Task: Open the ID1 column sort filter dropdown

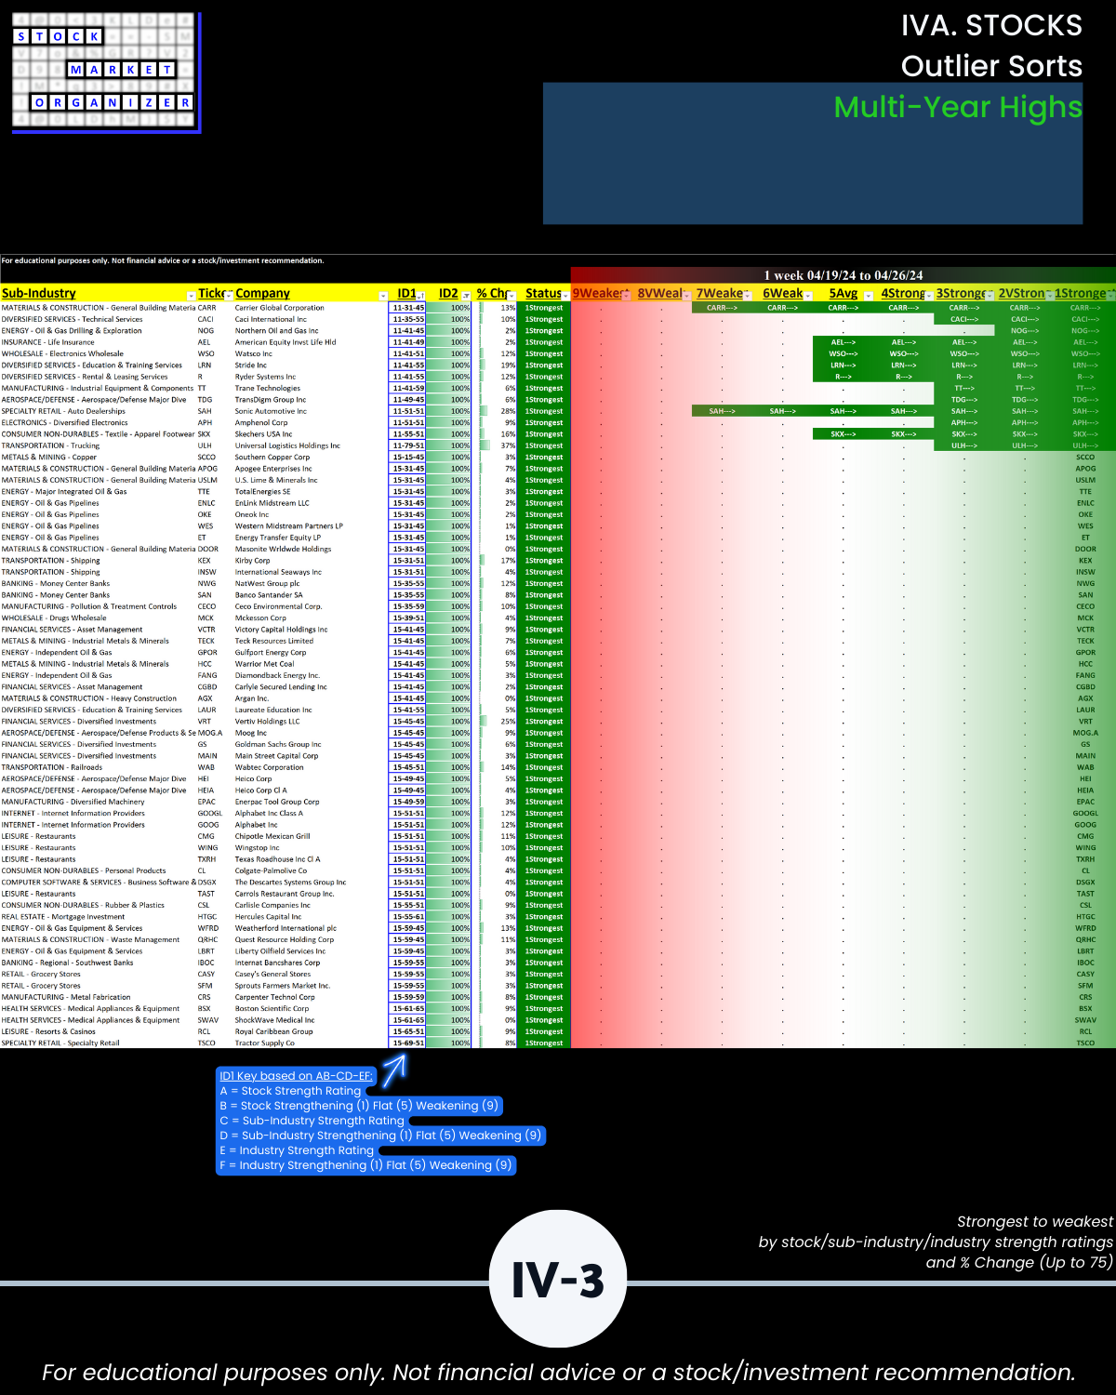Action: click(421, 296)
